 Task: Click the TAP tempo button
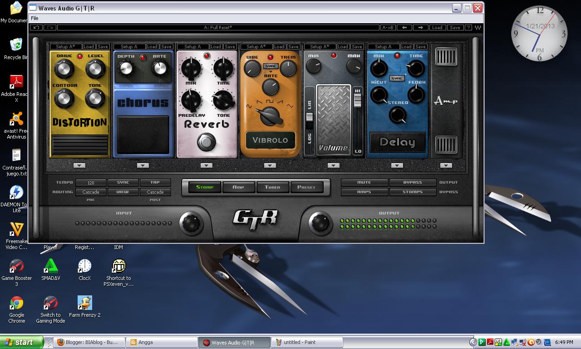click(x=155, y=182)
